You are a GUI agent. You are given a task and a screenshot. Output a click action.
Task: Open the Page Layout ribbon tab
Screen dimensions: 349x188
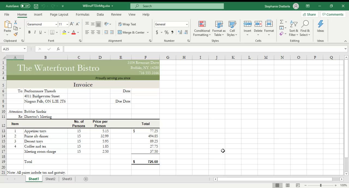click(59, 14)
